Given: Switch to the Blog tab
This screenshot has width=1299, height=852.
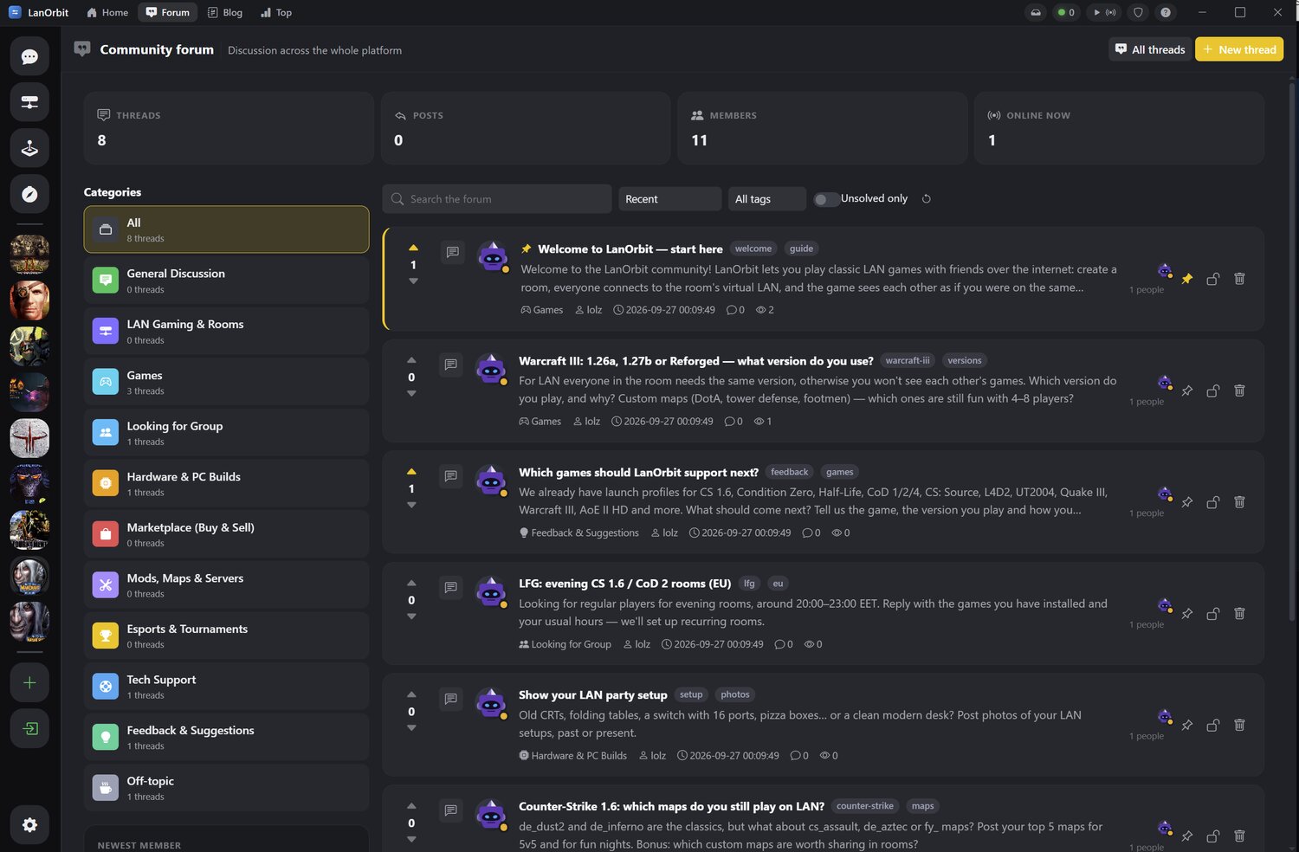Looking at the screenshot, I should (225, 12).
